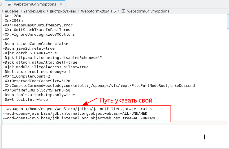This screenshot has height=149, width=229.
Task: Click the -Djdk.attach.allowAttachSelf=true line
Action: (x=40, y=62)
